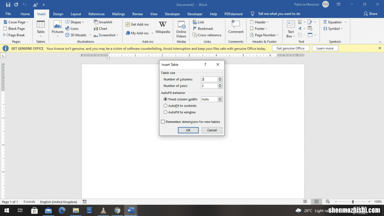Cancel the Insert Table dialog

click(x=212, y=130)
